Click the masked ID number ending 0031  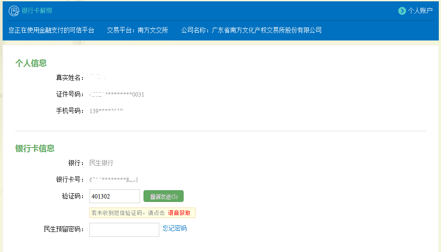coord(117,94)
